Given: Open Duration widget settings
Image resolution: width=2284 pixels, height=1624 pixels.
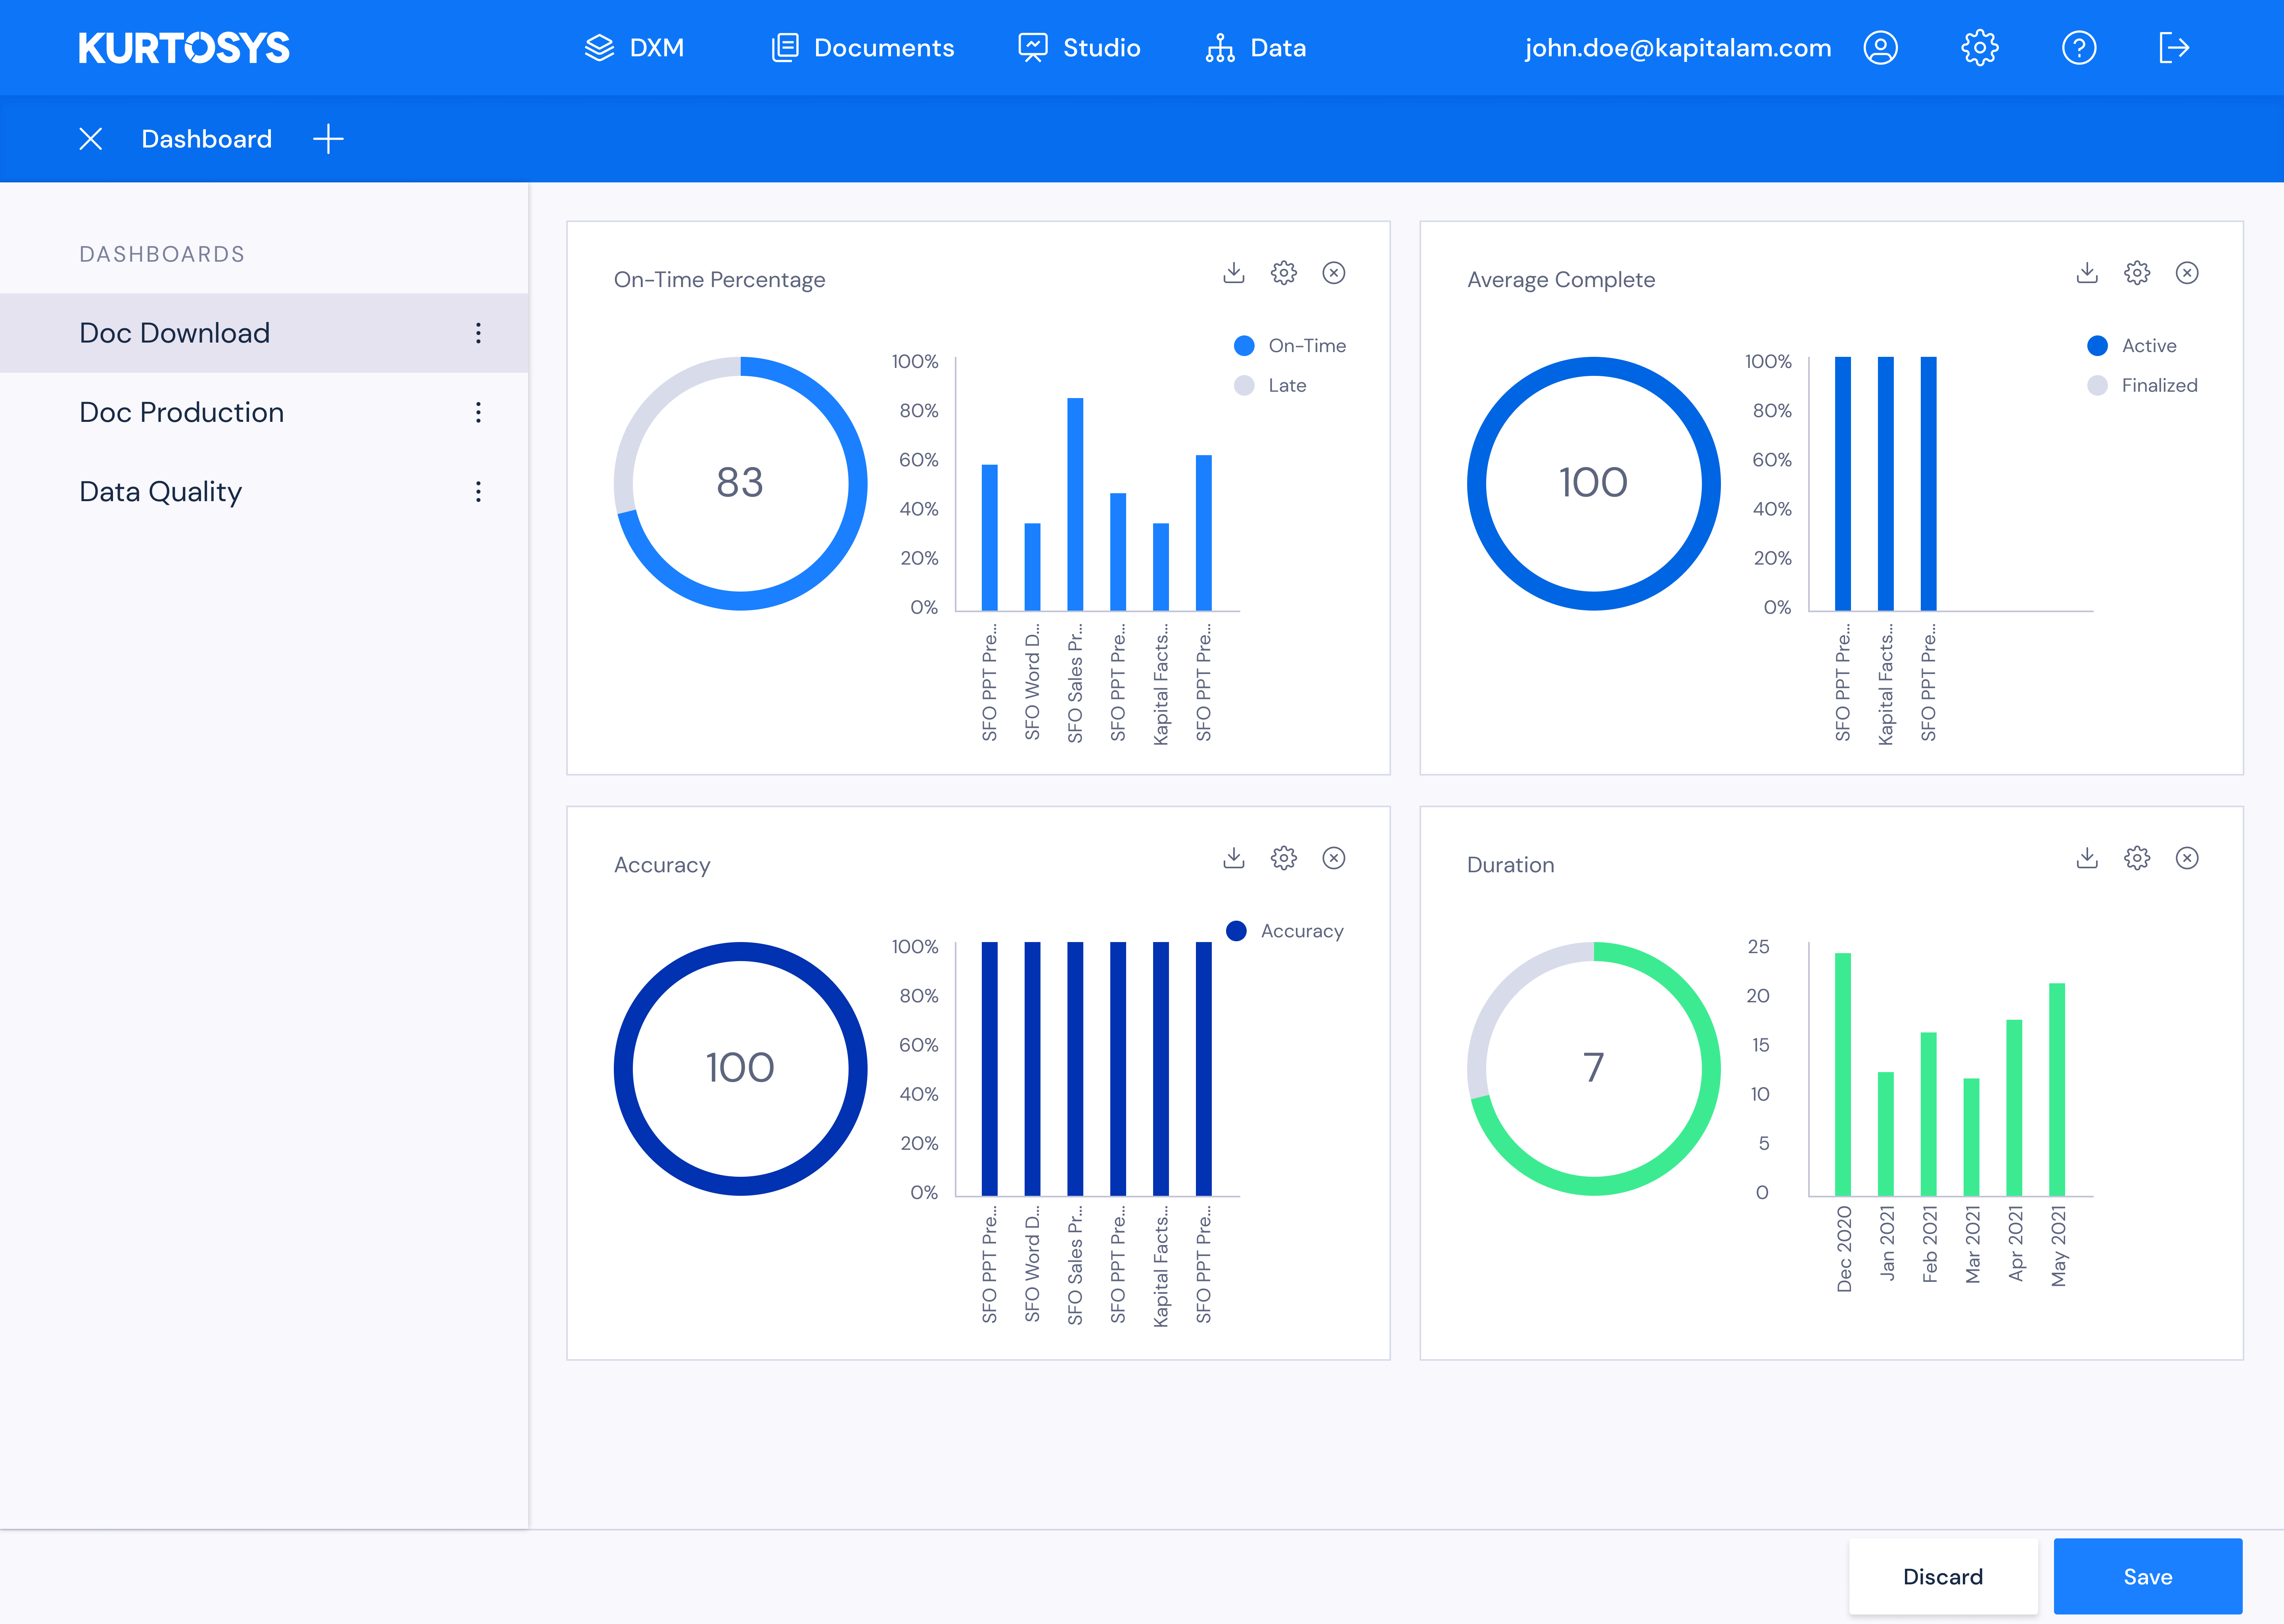Looking at the screenshot, I should [2137, 858].
